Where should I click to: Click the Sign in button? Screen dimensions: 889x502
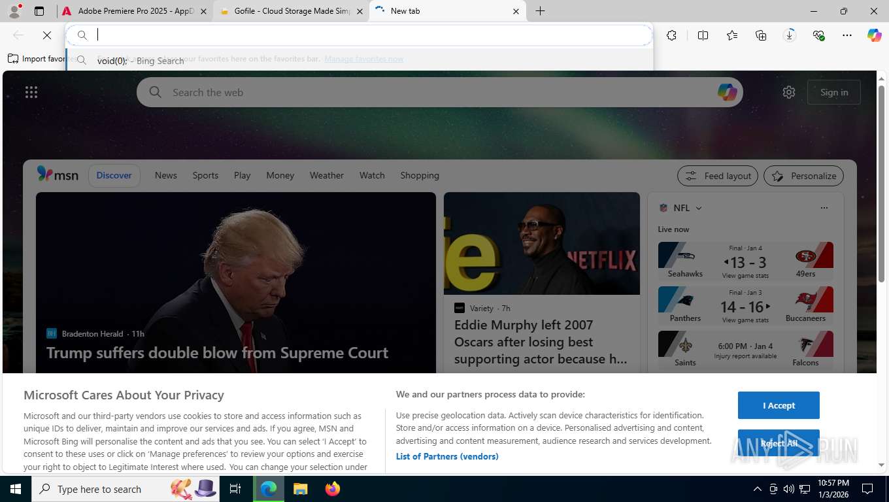tap(834, 92)
